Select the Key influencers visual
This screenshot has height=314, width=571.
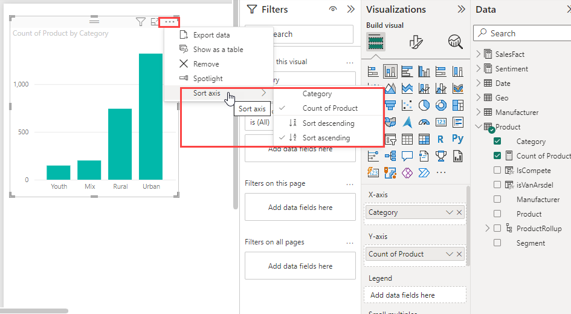(x=373, y=156)
